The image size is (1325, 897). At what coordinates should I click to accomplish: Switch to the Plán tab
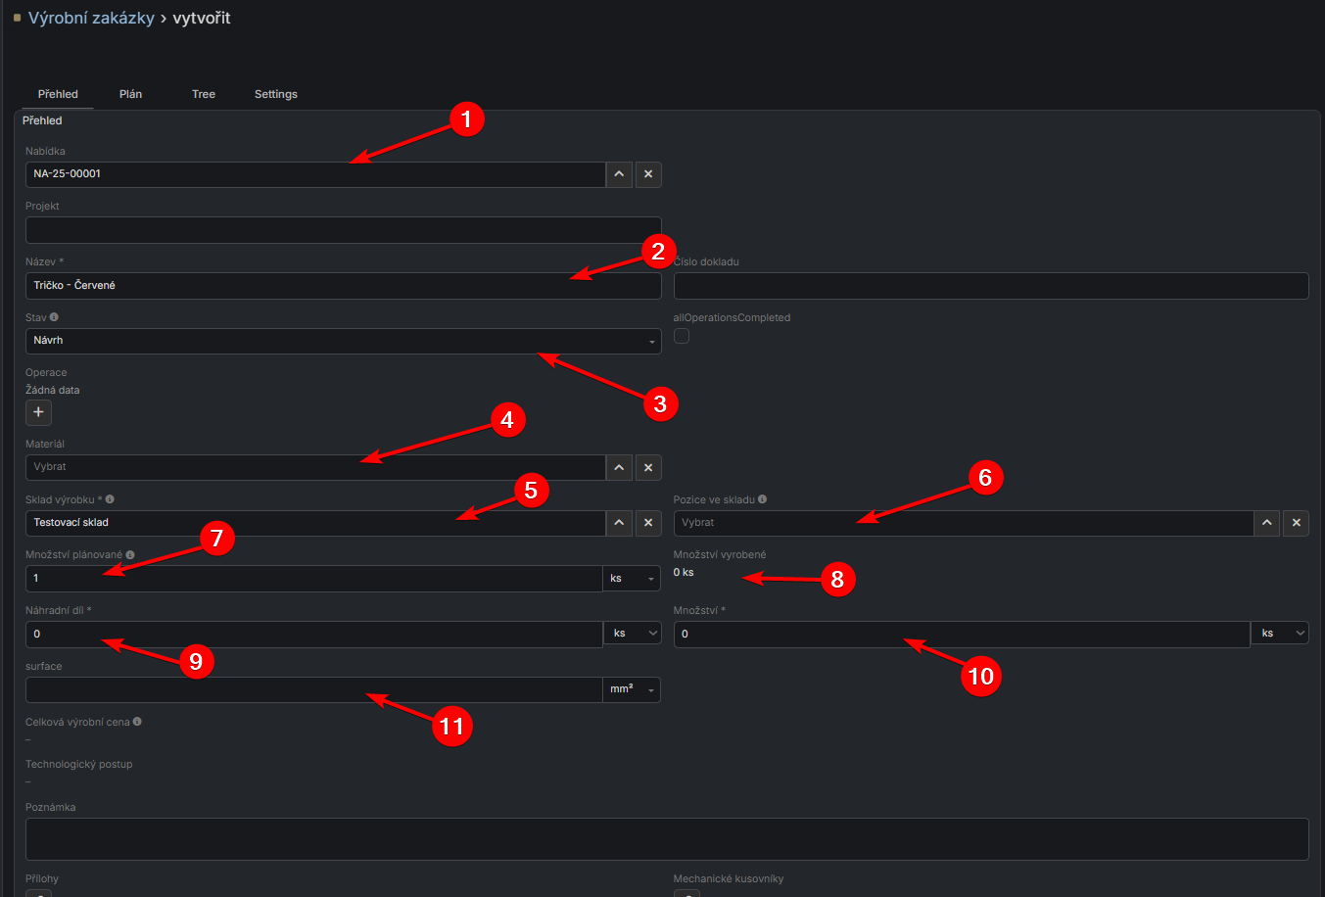point(130,94)
